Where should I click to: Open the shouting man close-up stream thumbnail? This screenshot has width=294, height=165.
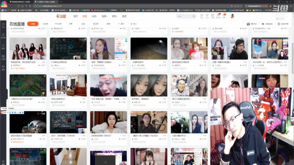coord(109,85)
